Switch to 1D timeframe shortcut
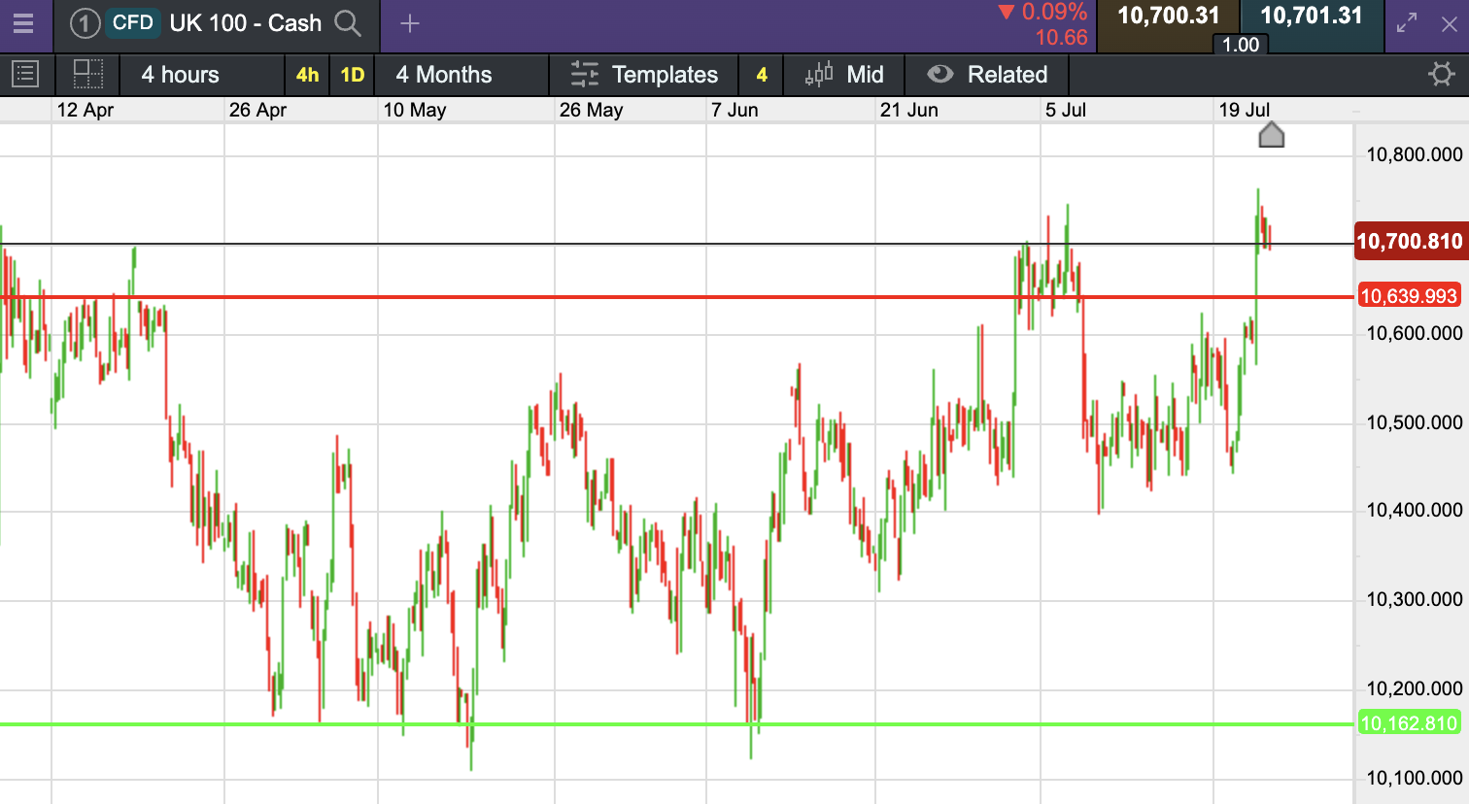Screen dimensions: 1469x804 pos(353,75)
